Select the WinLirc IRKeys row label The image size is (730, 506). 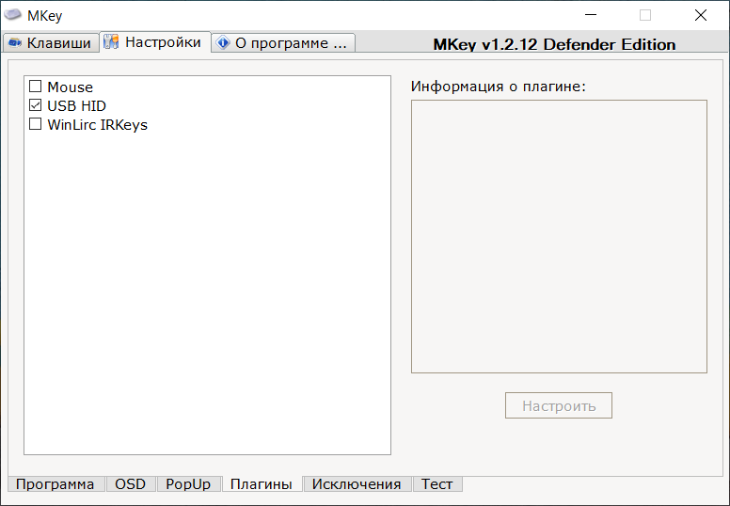point(97,125)
